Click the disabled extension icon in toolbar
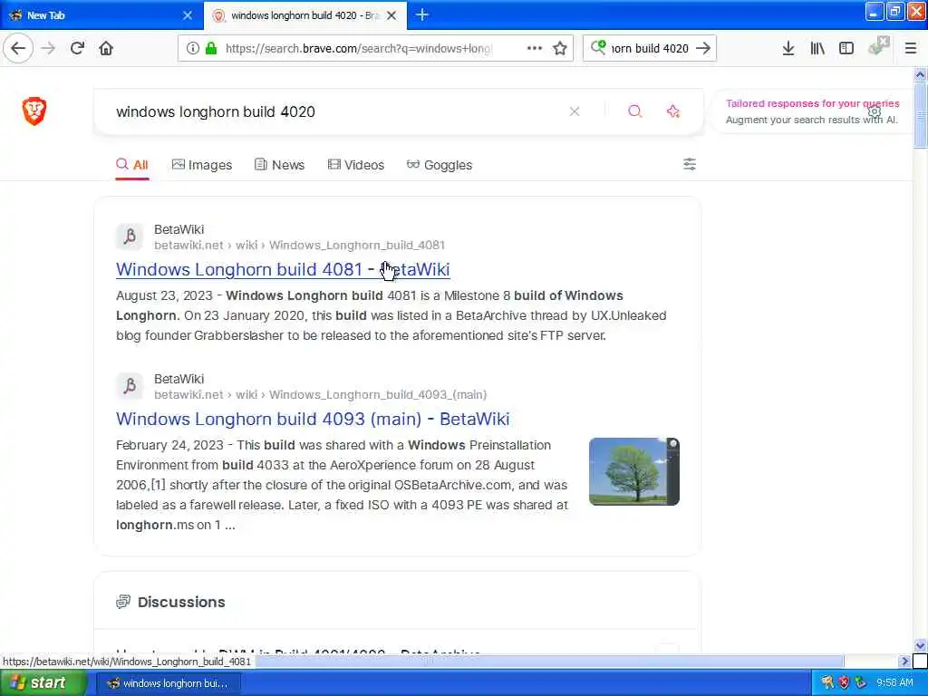The height and width of the screenshot is (696, 928). [x=878, y=46]
